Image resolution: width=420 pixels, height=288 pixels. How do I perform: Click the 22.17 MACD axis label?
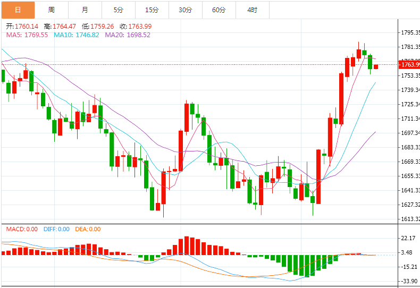408,238
